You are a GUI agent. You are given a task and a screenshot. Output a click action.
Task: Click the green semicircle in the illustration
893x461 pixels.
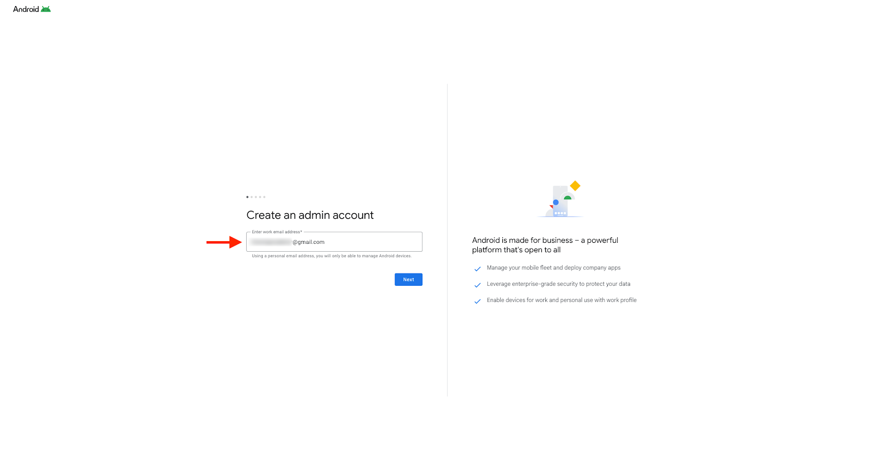568,198
